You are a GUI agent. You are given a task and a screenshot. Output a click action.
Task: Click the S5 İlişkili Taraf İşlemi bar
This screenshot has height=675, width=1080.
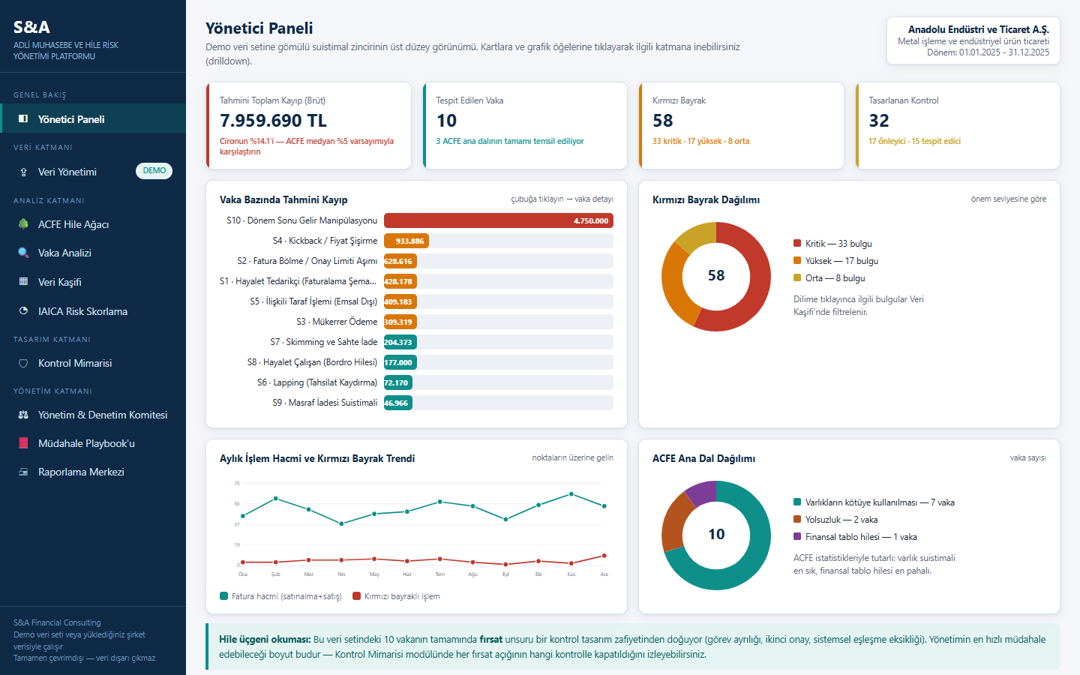point(400,301)
